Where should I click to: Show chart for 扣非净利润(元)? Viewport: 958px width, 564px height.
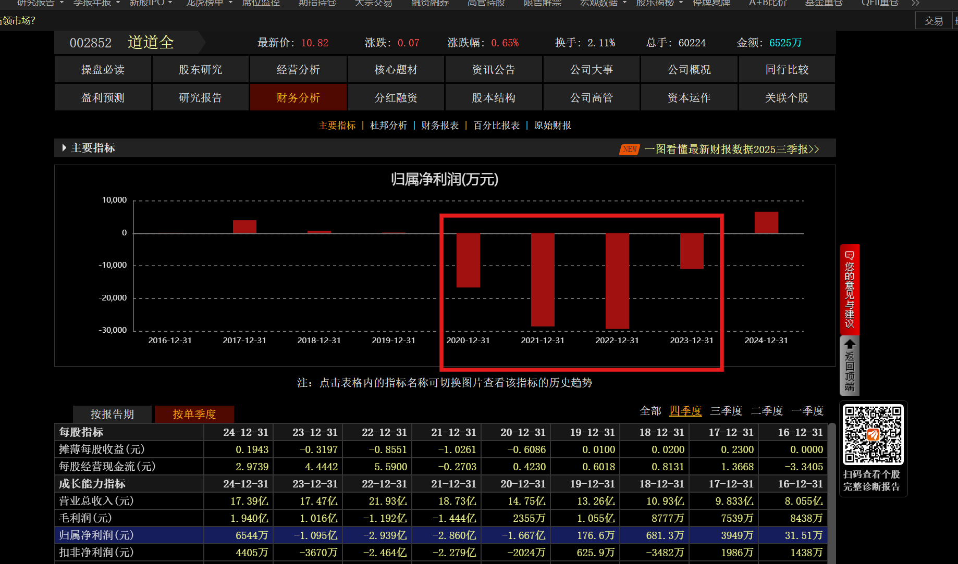coord(96,553)
